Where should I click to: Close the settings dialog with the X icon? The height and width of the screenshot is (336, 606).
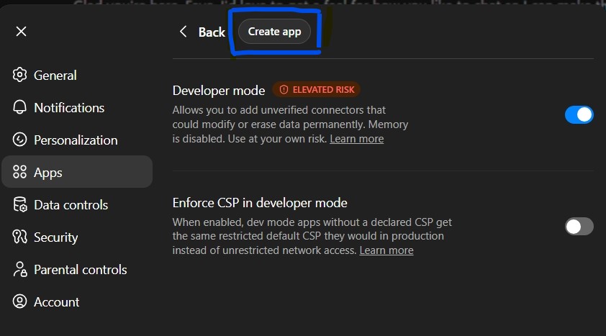point(22,31)
